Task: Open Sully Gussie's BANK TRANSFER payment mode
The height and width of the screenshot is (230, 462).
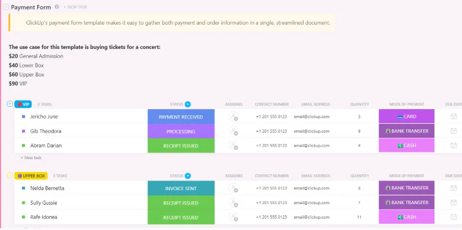Action: [406, 202]
